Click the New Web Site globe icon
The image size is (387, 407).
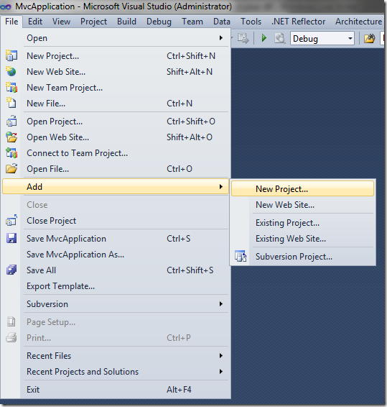pyautogui.click(x=11, y=71)
